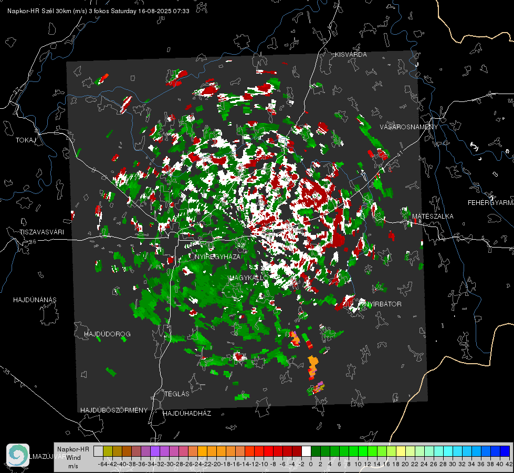The image size is (514, 473).
Task: Click the TISZAVASVÁRI city label
Action: coord(41,232)
